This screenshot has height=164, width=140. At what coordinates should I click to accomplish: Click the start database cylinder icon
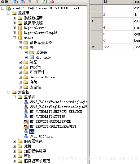(20, 38)
